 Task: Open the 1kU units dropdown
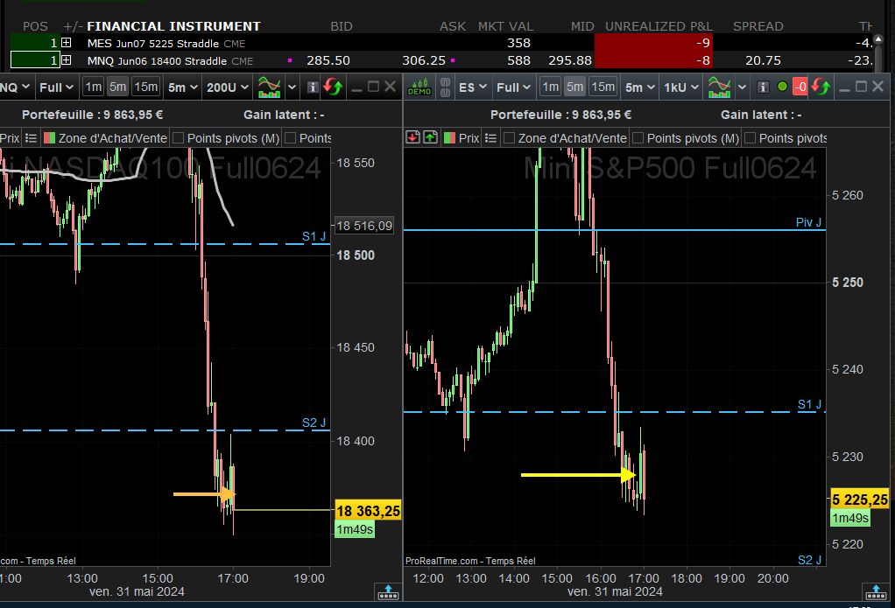click(x=681, y=87)
